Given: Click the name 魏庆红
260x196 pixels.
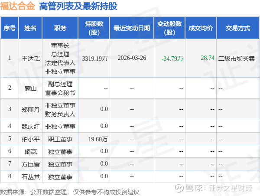Looking at the screenshot, I should tap(31, 127).
